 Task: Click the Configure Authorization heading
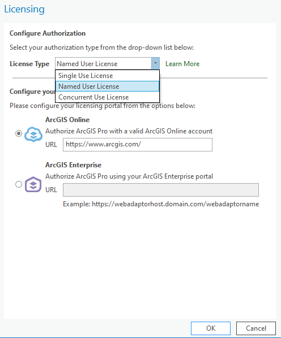[48, 33]
